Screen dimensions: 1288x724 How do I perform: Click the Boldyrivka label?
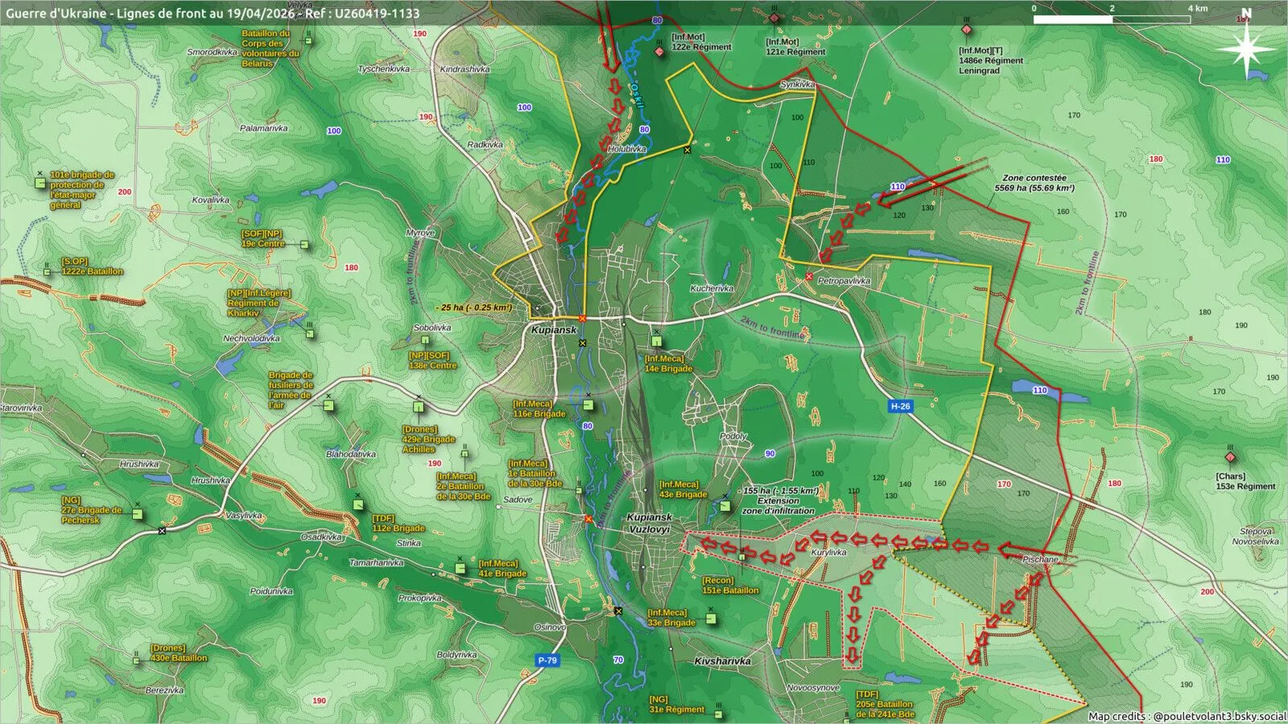[x=456, y=655]
